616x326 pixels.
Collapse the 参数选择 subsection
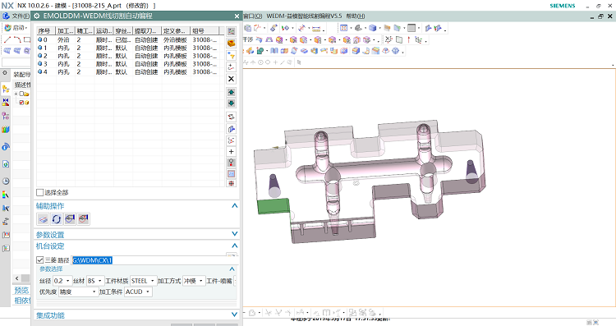(232, 269)
